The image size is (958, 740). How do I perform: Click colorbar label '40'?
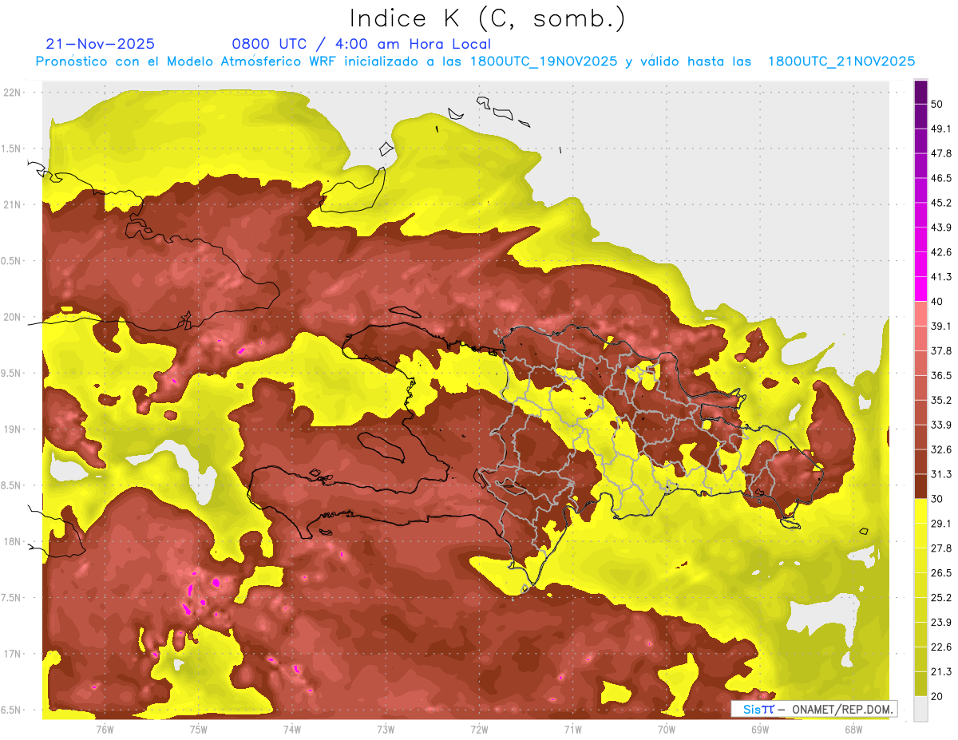pos(937,301)
